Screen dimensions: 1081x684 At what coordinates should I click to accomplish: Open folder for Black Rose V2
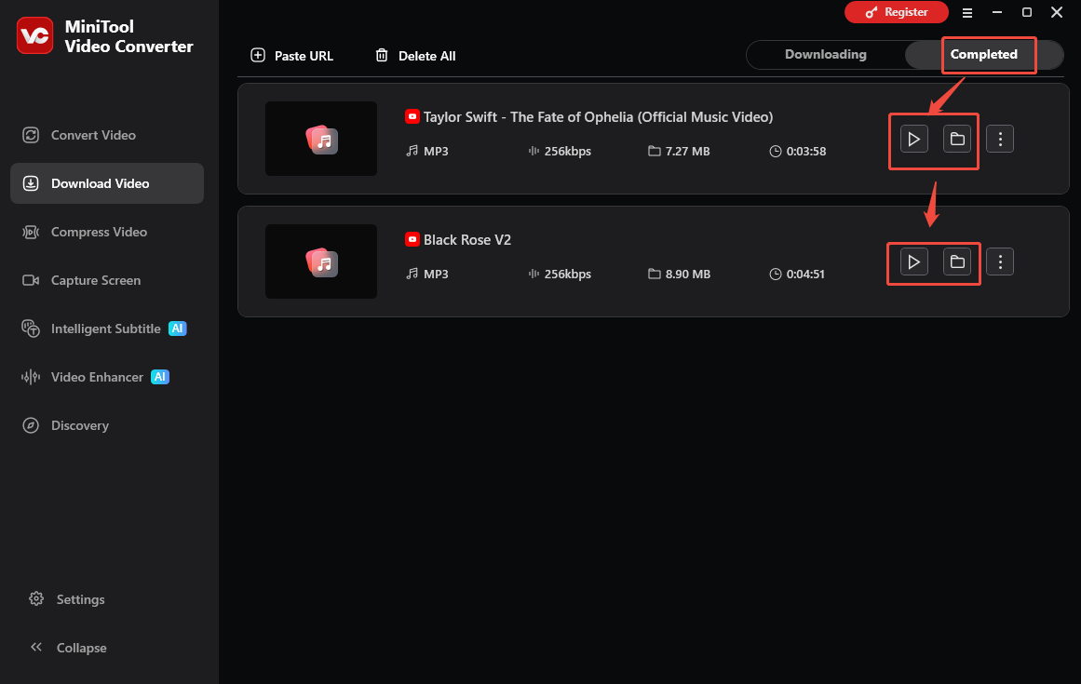pyautogui.click(x=957, y=262)
